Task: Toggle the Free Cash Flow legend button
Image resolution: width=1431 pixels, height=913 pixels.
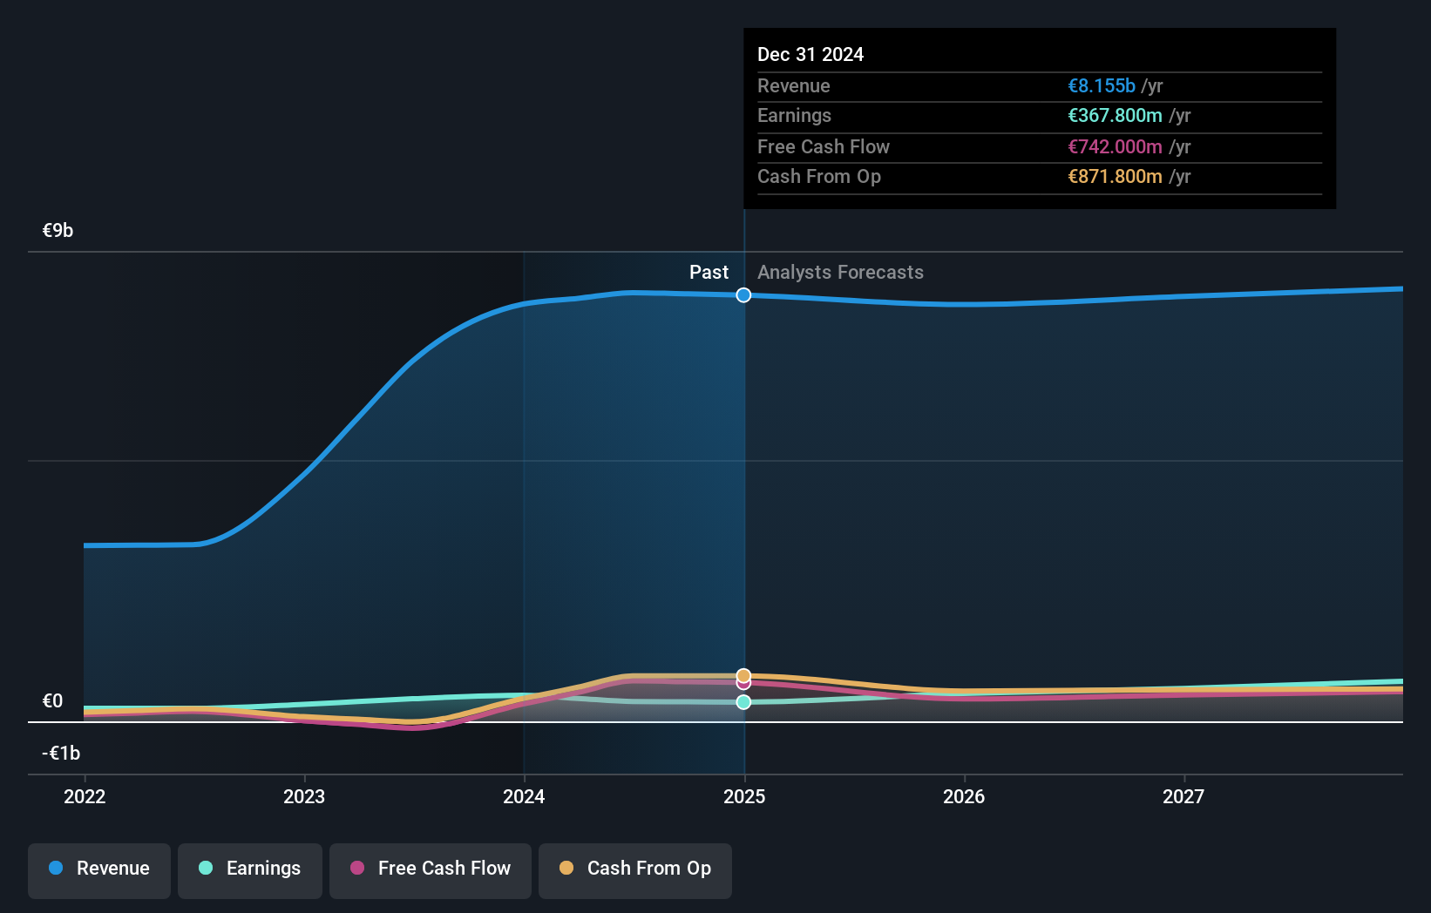Action: [431, 870]
